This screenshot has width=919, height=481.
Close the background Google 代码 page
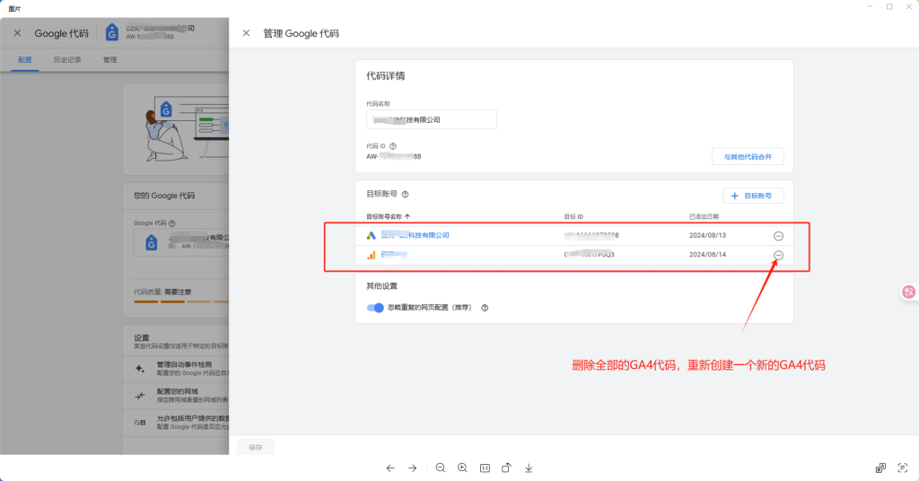click(18, 33)
